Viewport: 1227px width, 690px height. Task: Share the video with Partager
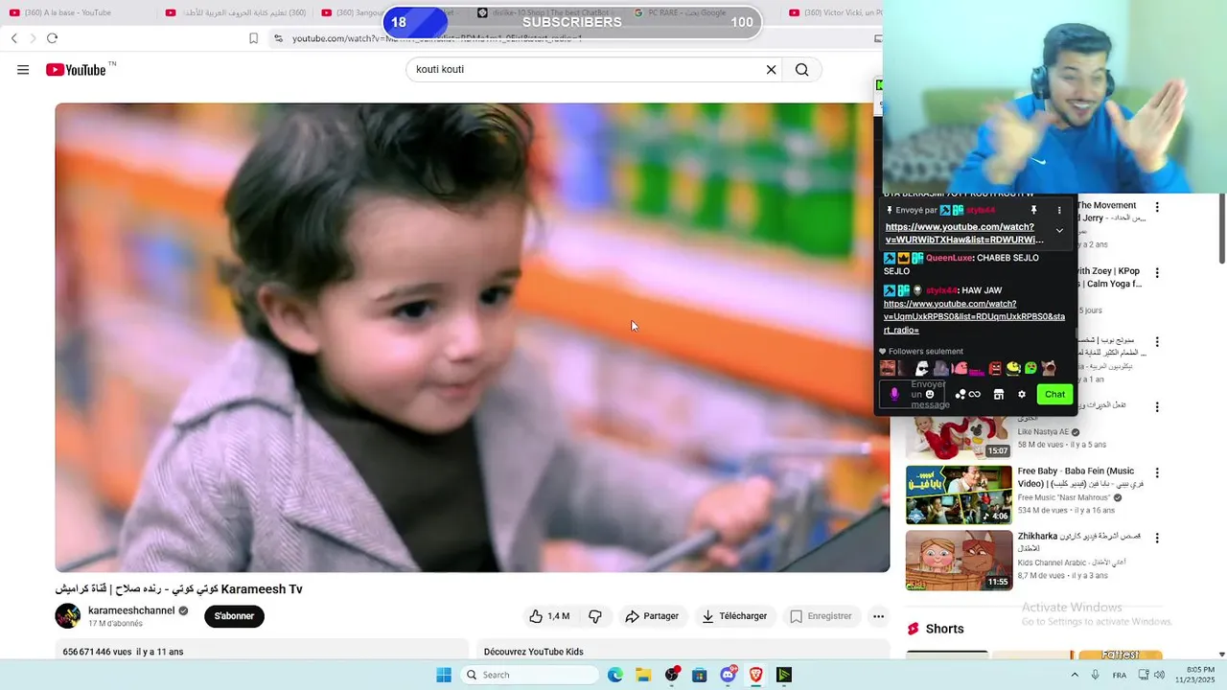click(x=652, y=616)
